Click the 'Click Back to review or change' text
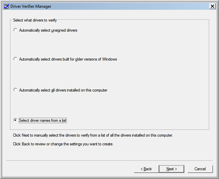219x179 pixels. click(63, 144)
